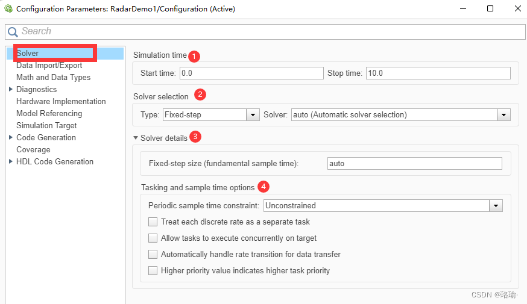The image size is (527, 304).
Task: Expand the Diagnostics tree node
Action: 11,90
